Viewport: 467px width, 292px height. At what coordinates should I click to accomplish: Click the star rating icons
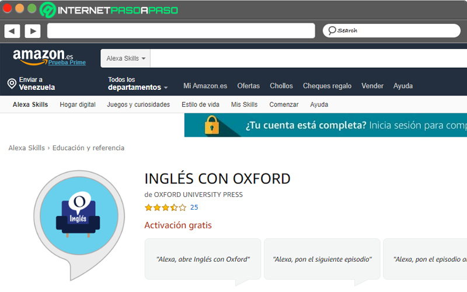[x=165, y=207]
